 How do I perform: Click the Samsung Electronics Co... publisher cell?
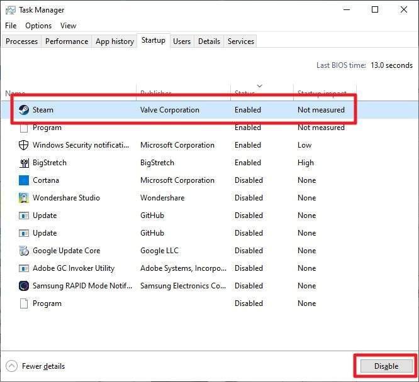coord(183,286)
